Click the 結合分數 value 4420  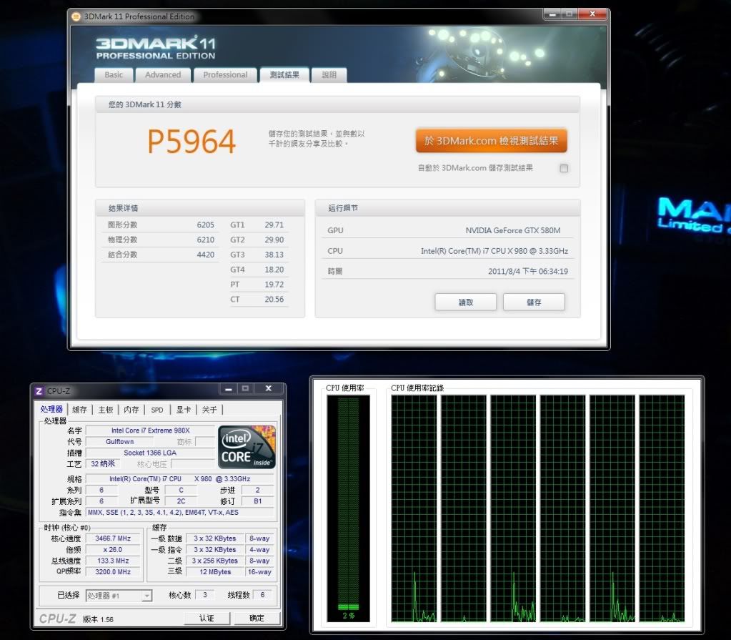point(206,255)
